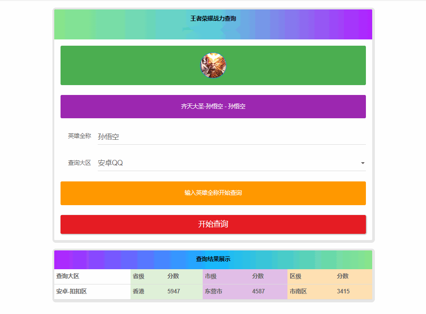Click the 省级 column header
Image resolution: width=426 pixels, height=314 pixels.
(140, 276)
